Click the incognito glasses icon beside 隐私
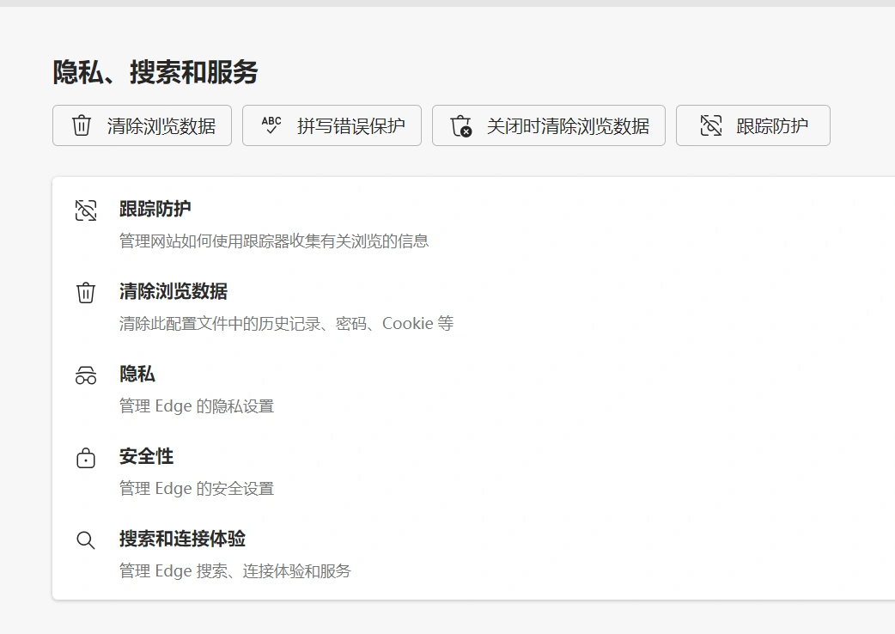The width and height of the screenshot is (895, 634). point(85,375)
